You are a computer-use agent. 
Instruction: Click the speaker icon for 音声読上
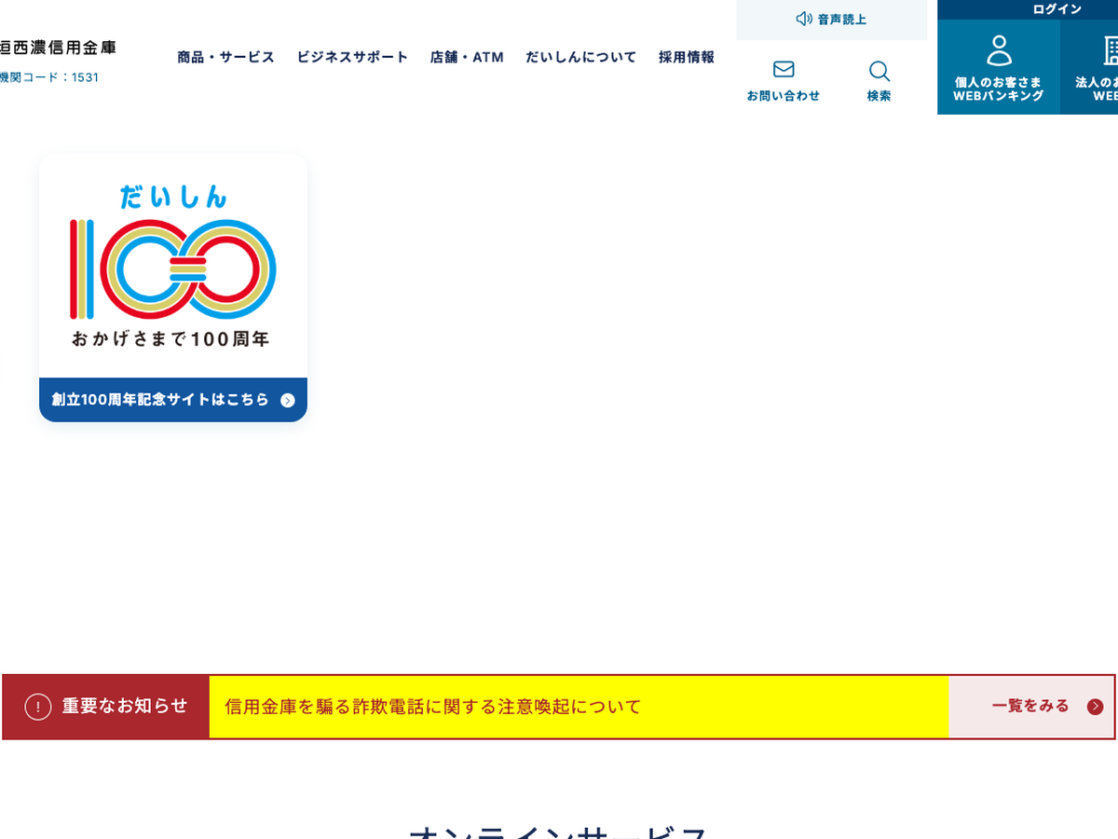point(803,19)
